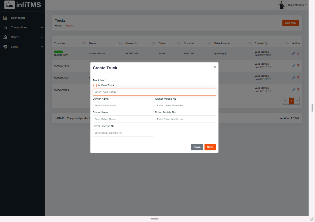The image size is (315, 222).
Task: Click the Report bar chart icon
Action: click(x=5, y=37)
